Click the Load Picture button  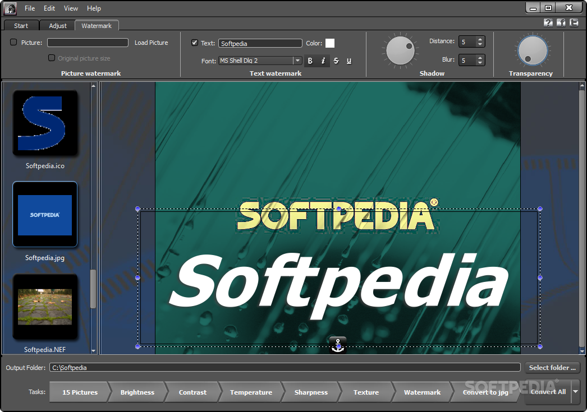click(x=152, y=43)
